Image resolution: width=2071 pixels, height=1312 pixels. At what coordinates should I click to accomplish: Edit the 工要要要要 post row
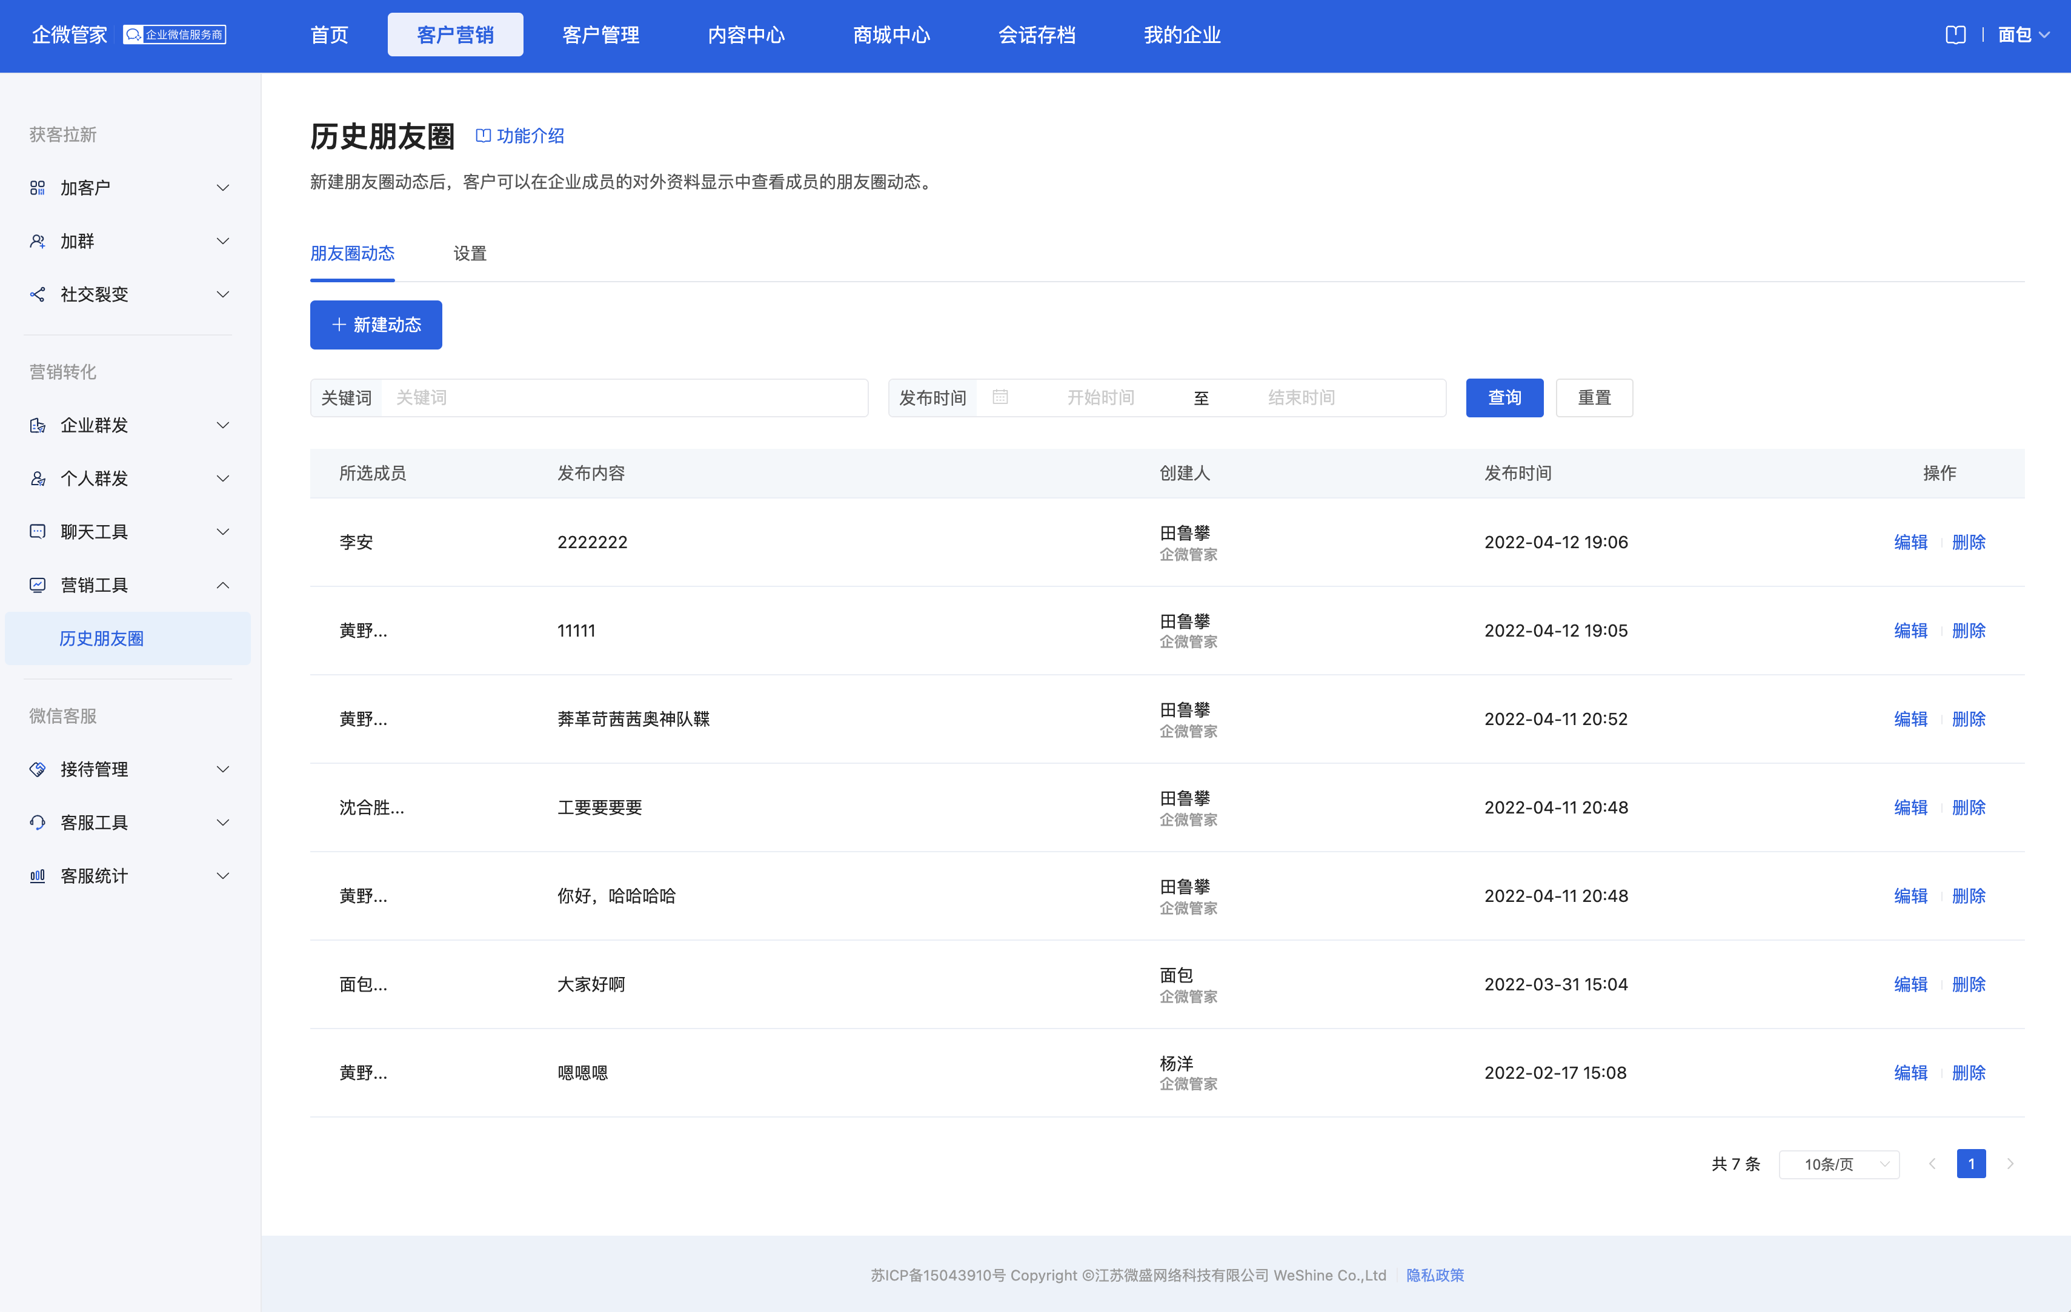point(1910,807)
